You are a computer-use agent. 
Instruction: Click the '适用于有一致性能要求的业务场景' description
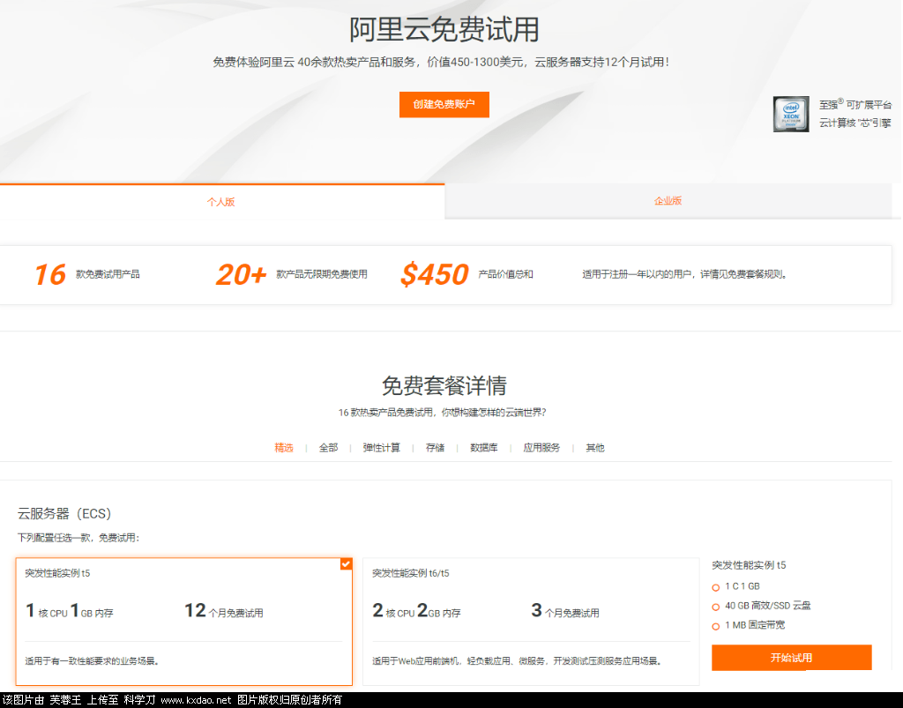[x=92, y=660]
